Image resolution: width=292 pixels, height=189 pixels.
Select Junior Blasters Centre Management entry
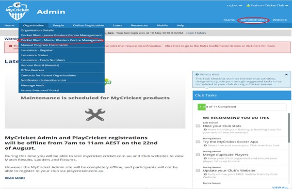click(62, 35)
